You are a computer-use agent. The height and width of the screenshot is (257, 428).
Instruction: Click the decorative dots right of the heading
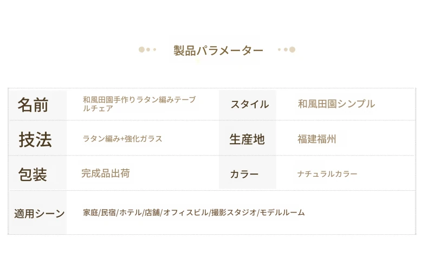pyautogui.click(x=287, y=49)
